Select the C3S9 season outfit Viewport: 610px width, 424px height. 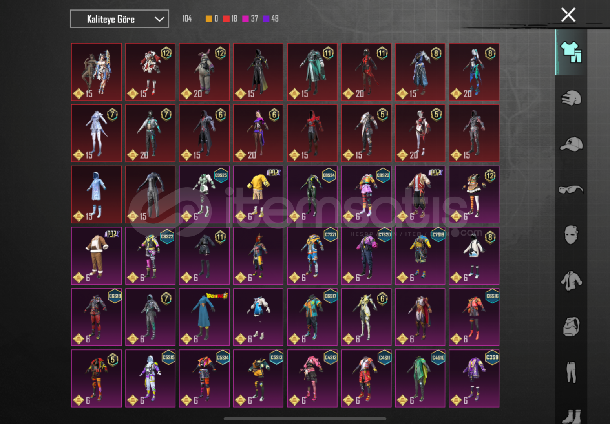pyautogui.click(x=474, y=378)
